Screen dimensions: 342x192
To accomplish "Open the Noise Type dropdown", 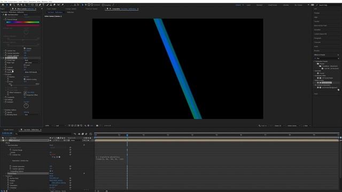I will (32, 63).
